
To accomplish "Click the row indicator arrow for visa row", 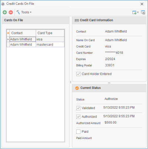I will pyautogui.click(x=8, y=39).
